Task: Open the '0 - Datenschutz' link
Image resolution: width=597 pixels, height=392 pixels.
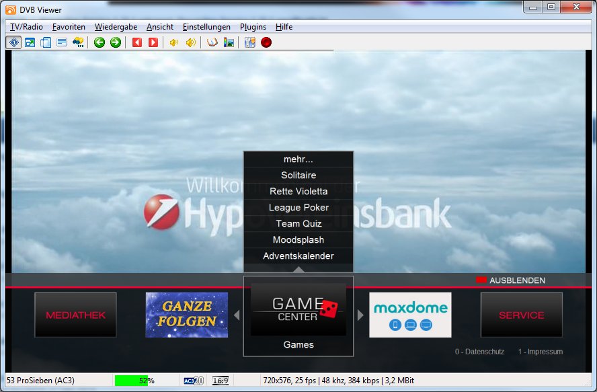Action: (x=479, y=352)
